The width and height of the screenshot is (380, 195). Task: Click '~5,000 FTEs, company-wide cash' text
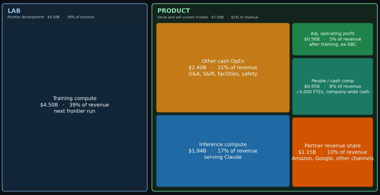tap(332, 92)
